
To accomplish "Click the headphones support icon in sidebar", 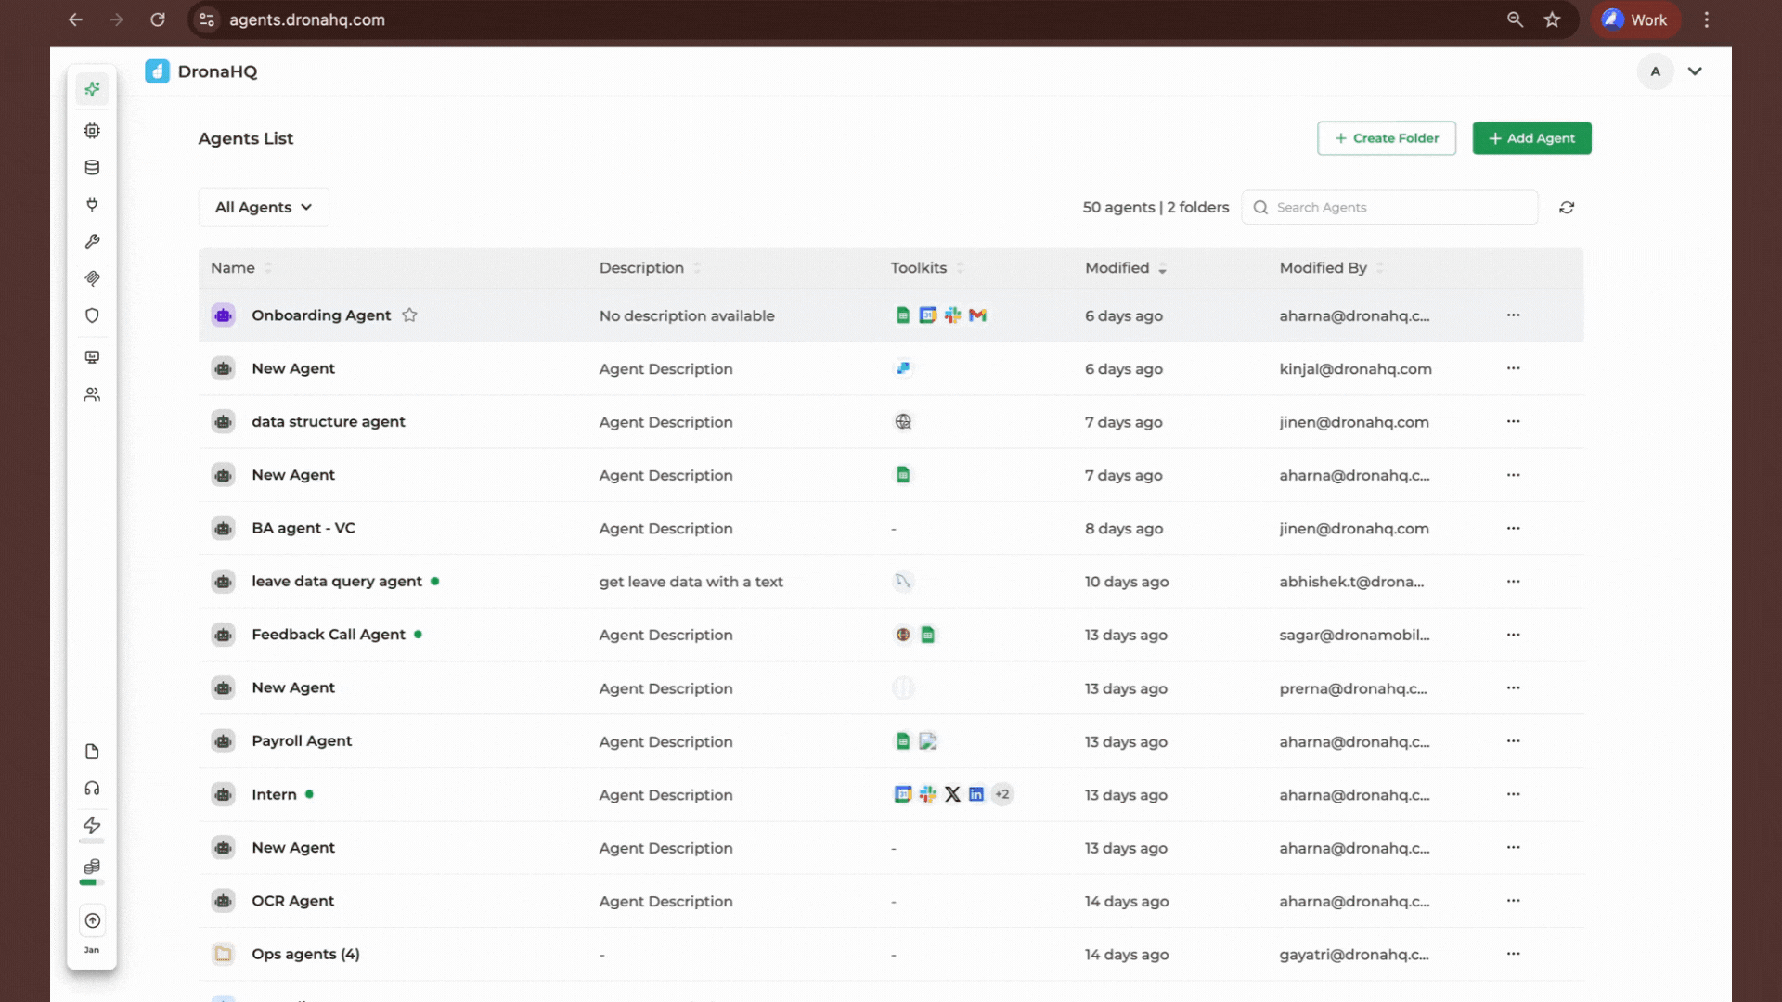I will pos(92,788).
